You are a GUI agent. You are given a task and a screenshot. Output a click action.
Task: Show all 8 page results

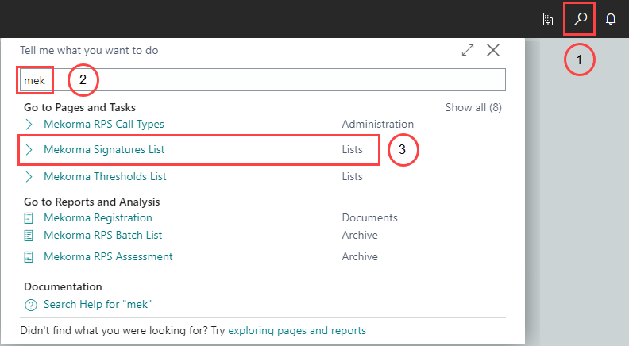(473, 107)
